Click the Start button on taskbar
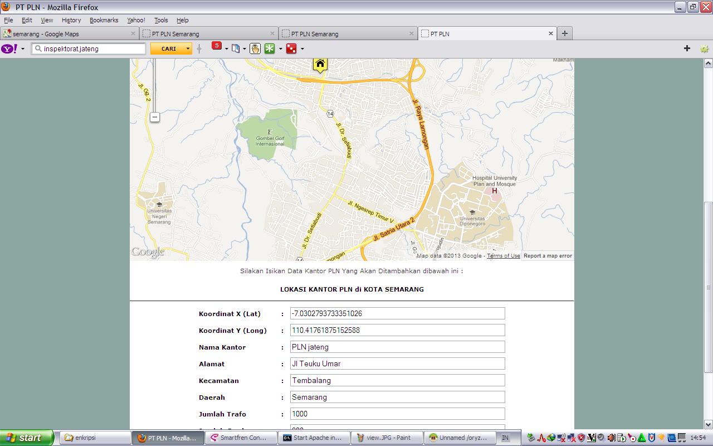 (x=27, y=438)
